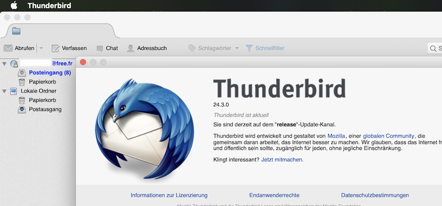Open Verfassen to compose a message

69,48
